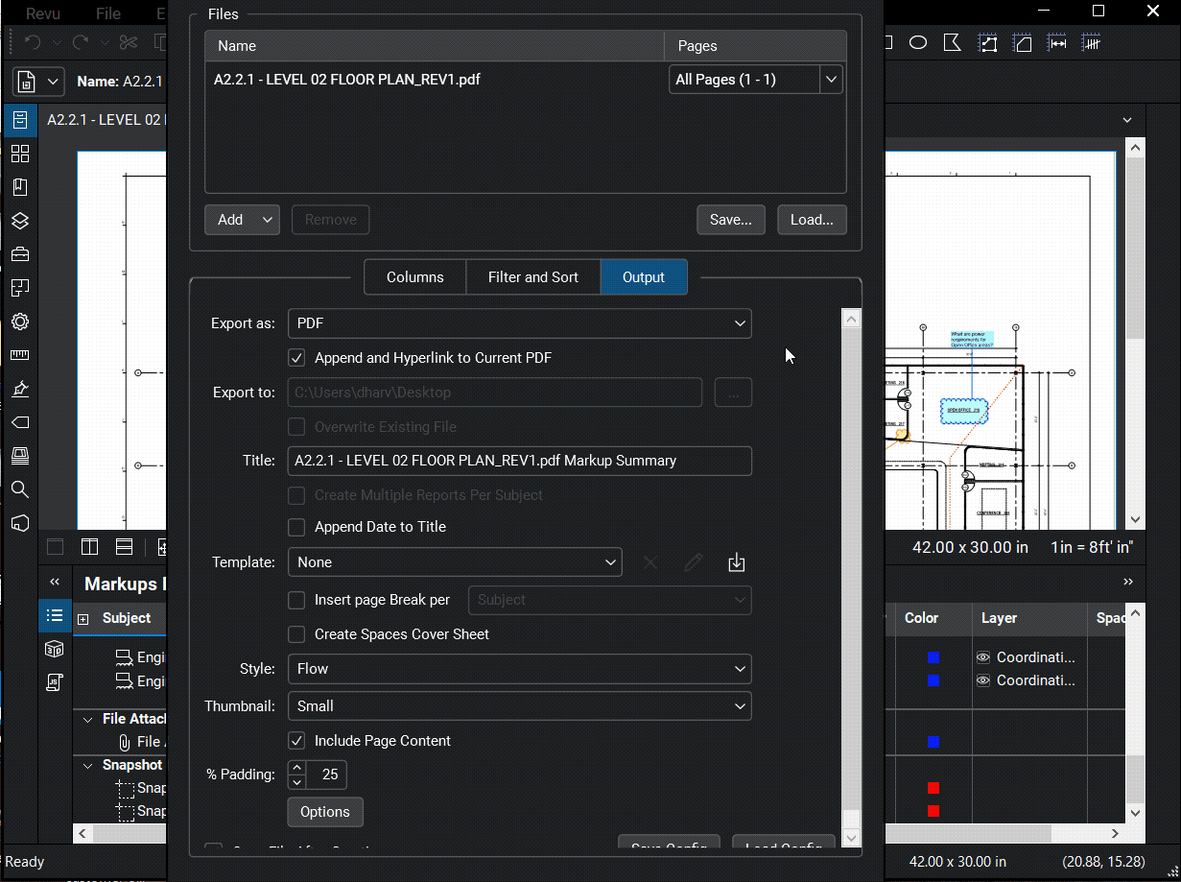Screen dimensions: 1181x882
Task: Select the Length measurement tool
Action: [x=1056, y=42]
